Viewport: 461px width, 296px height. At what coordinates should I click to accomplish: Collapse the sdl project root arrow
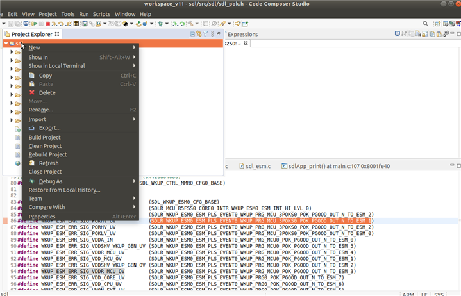[6, 44]
